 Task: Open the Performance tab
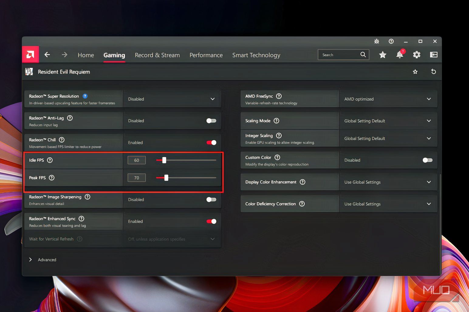pos(206,55)
